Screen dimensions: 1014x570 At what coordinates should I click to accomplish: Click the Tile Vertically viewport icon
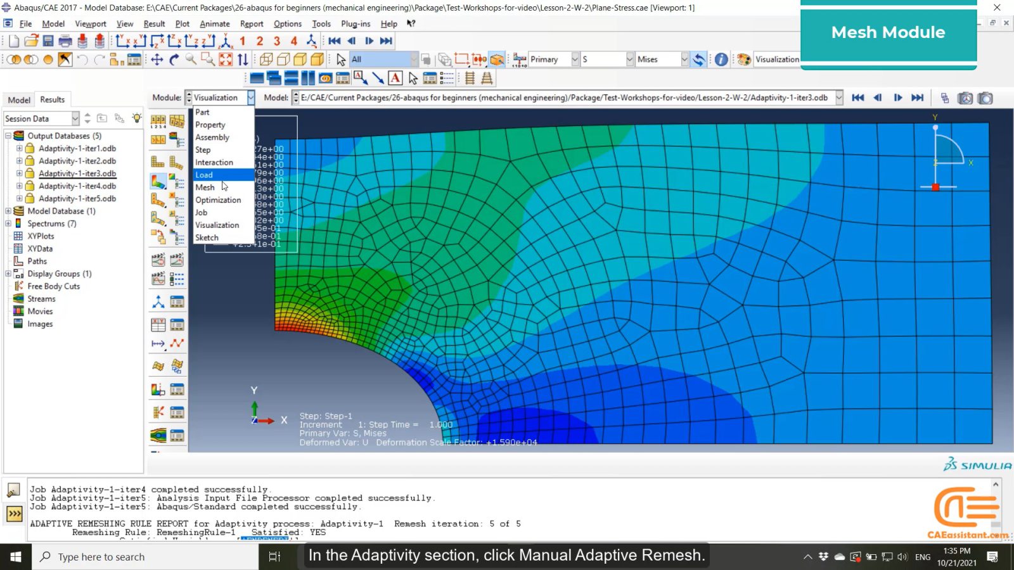[308, 78]
